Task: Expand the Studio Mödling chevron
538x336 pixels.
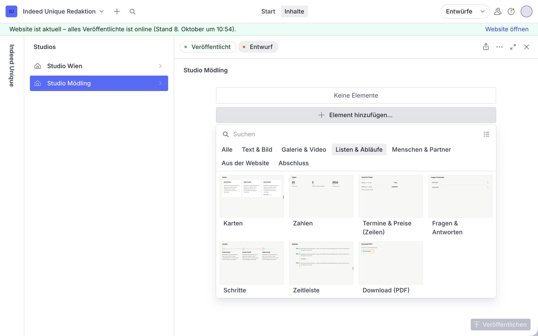Action: (x=160, y=83)
